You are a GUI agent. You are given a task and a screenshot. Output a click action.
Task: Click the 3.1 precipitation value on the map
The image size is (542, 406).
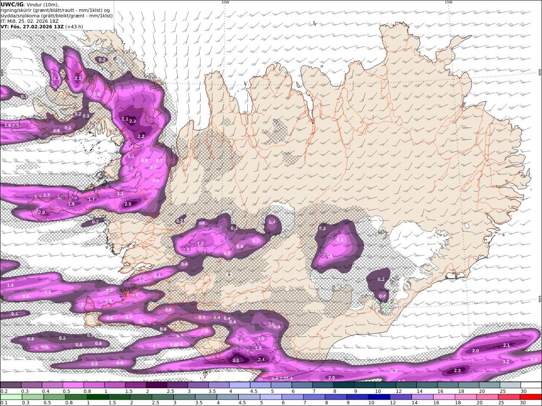[236, 360]
